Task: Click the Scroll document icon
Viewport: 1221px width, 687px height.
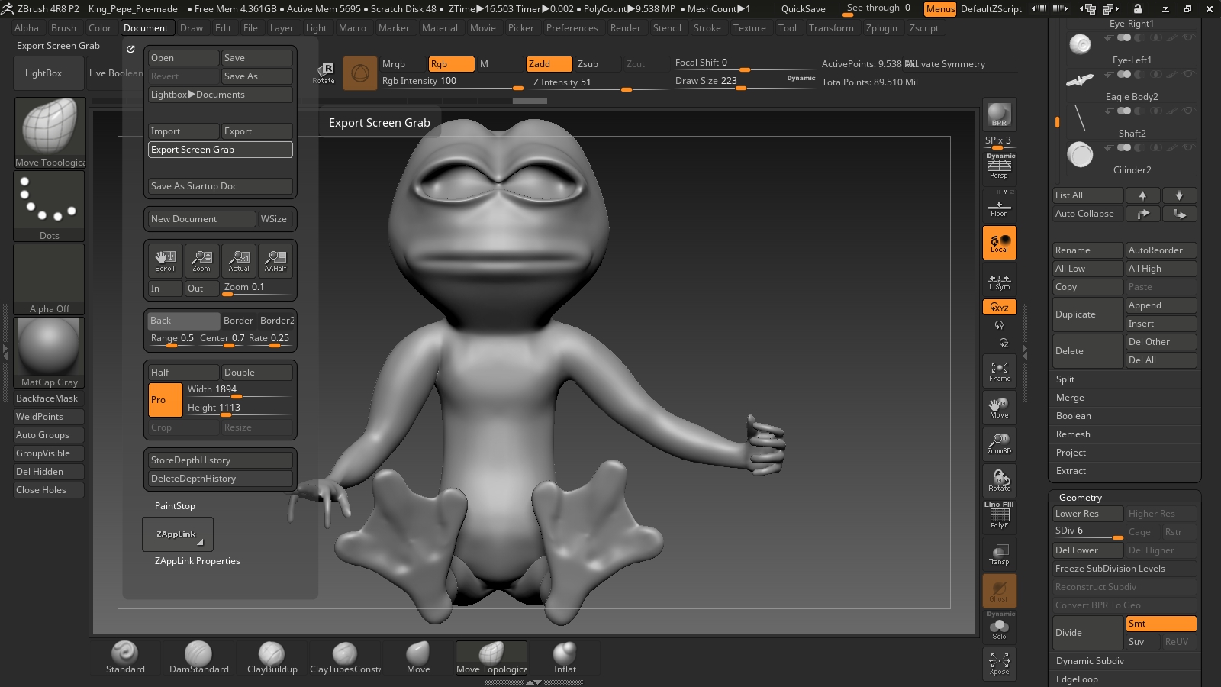Action: tap(165, 261)
